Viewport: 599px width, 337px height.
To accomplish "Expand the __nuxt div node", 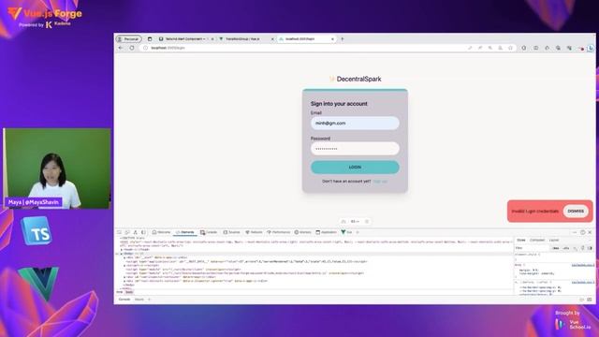I will pos(124,257).
